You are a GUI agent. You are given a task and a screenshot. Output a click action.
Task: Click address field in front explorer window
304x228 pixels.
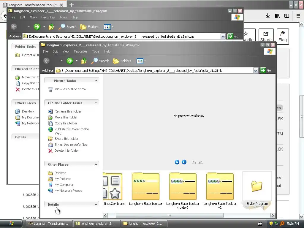pyautogui.click(x=154, y=71)
